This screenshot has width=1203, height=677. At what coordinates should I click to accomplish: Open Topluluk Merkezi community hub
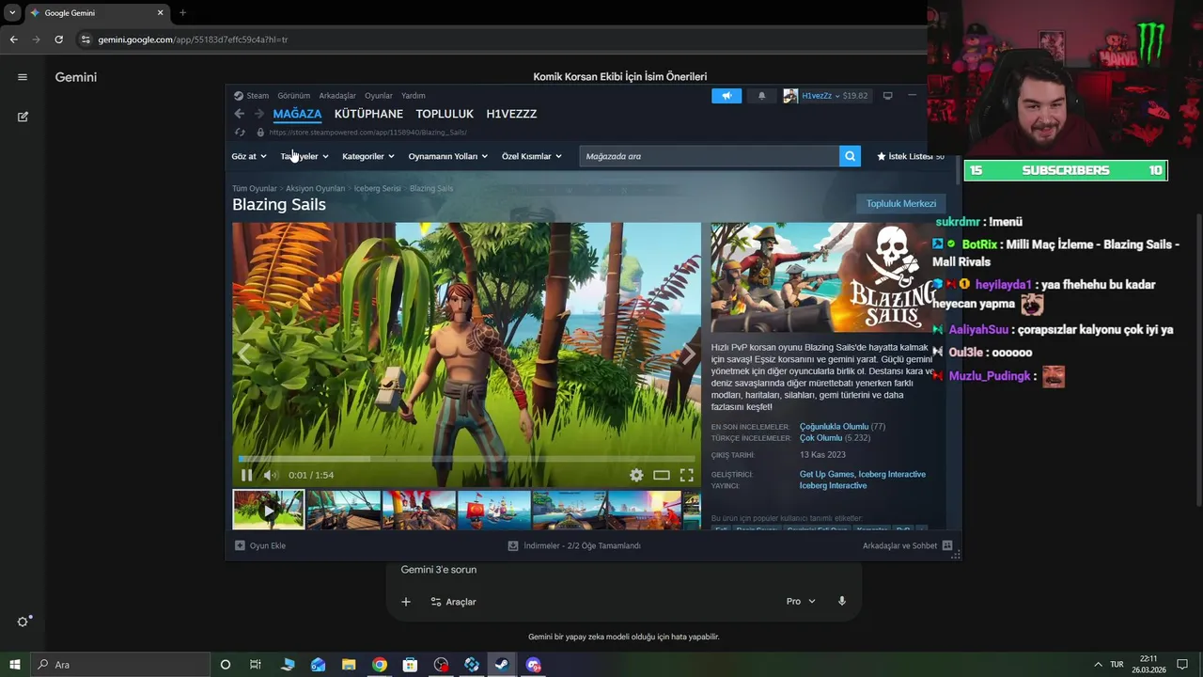click(901, 204)
